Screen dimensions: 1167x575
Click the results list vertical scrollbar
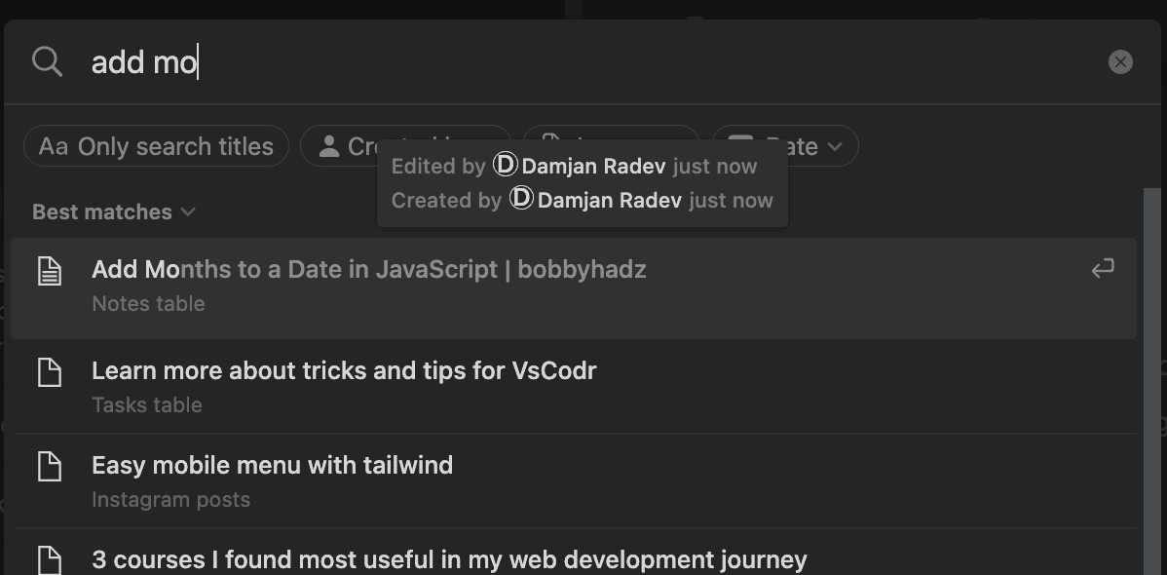coord(1150,381)
